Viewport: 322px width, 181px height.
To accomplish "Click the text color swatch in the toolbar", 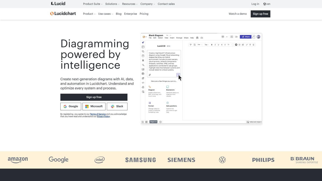I will [x=222, y=45].
